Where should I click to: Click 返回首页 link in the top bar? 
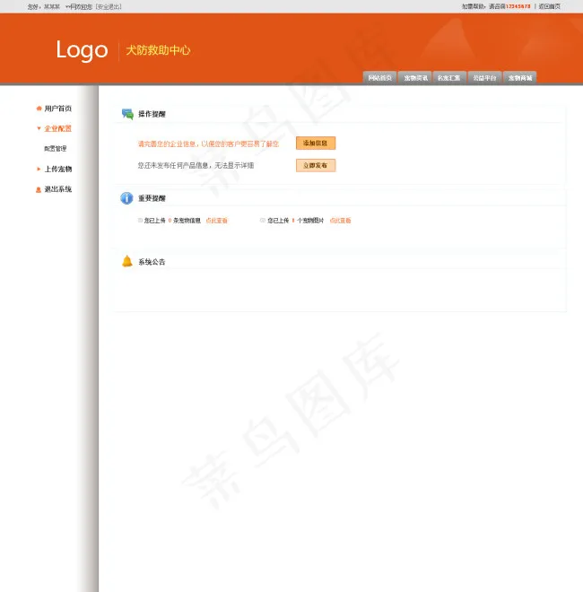[549, 6]
